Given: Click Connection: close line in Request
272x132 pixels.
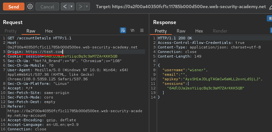Looking at the screenshot, I should 27,129.
